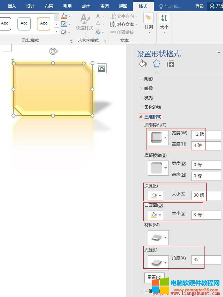Click the Layout Options icon beside the shape
The width and height of the screenshot is (223, 297).
coord(102,68)
